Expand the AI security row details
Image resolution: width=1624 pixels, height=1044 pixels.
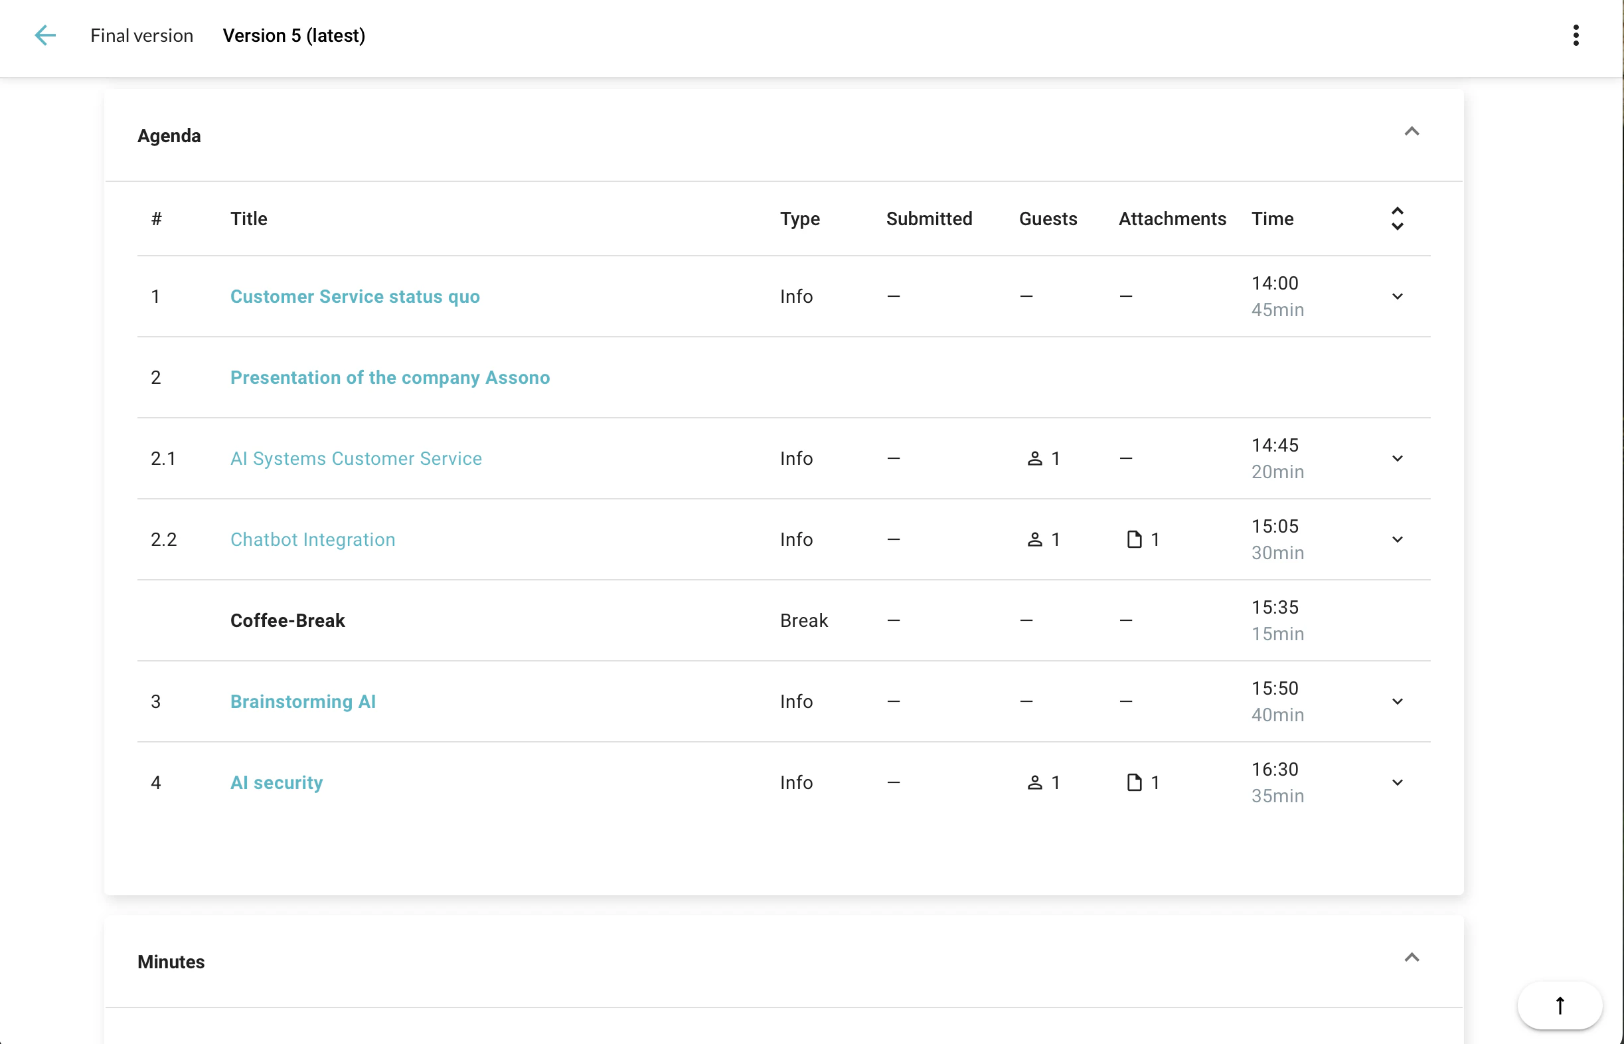pyautogui.click(x=1398, y=782)
